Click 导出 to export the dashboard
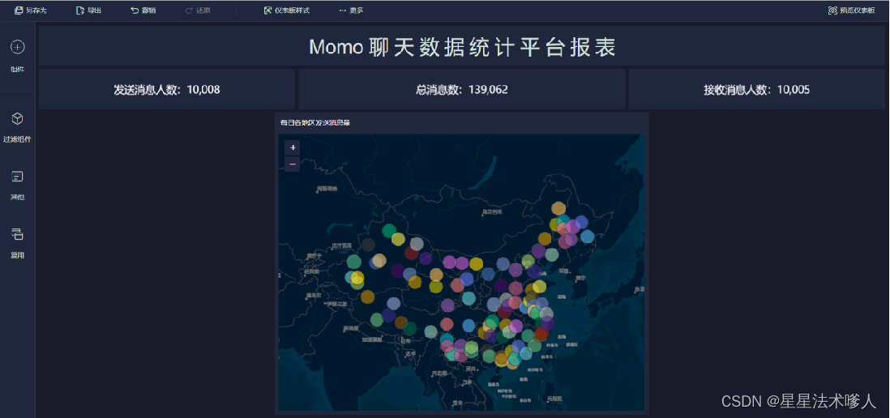 88,11
